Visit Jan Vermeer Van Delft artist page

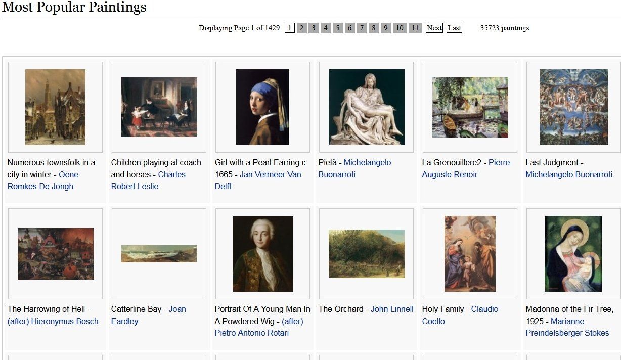[258, 181]
